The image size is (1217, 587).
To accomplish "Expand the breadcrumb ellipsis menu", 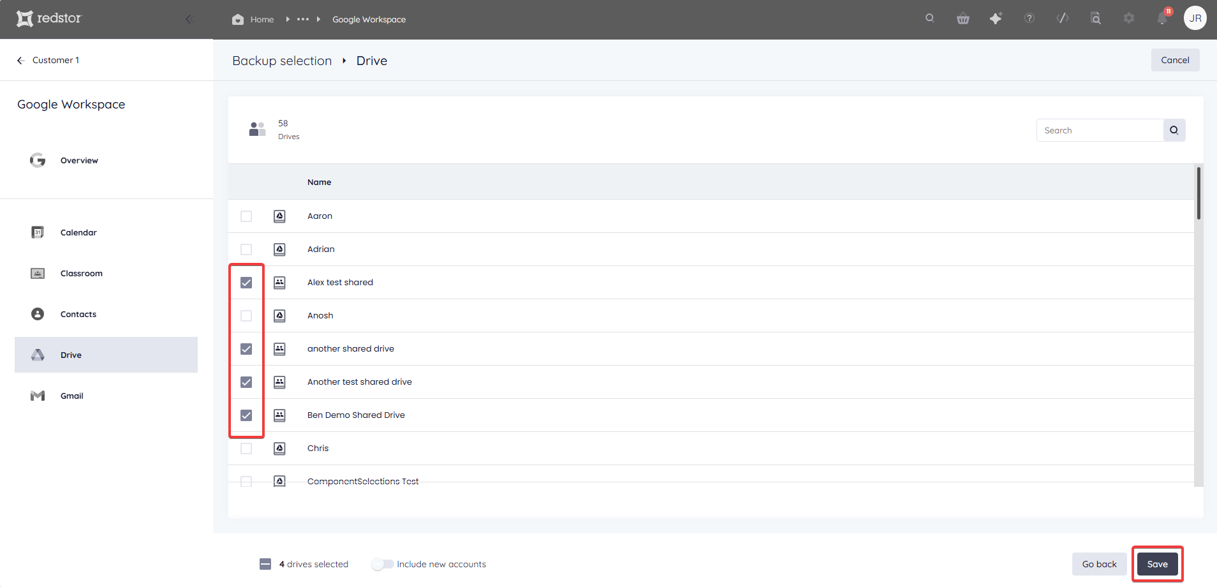I will [x=303, y=19].
